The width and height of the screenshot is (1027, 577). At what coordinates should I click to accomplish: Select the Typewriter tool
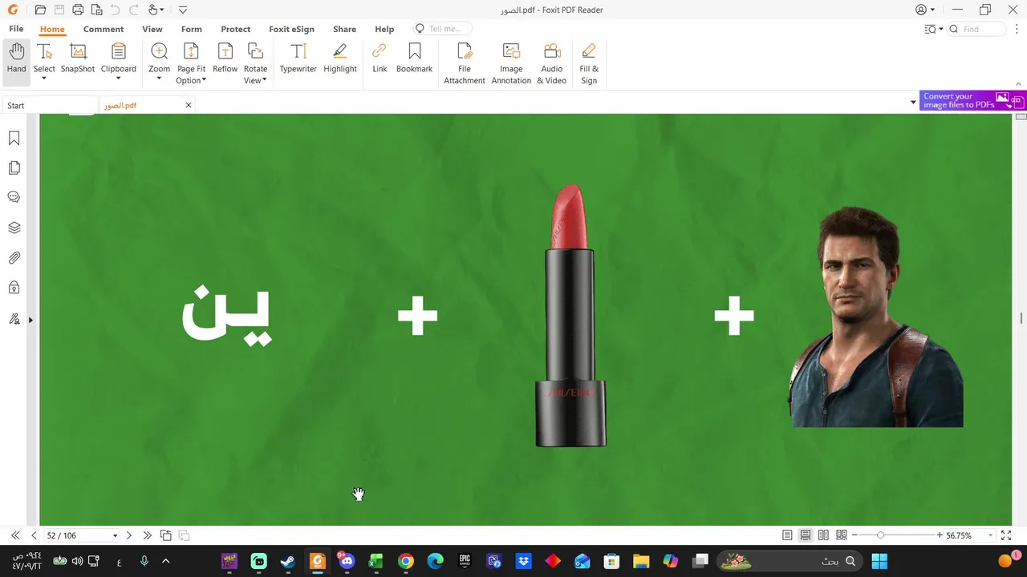[x=298, y=59]
